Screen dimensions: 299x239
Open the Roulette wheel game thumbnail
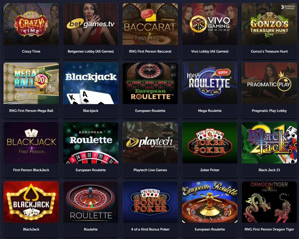pyautogui.click(x=90, y=202)
